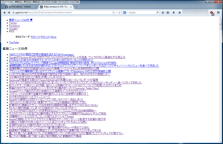Open the Apple sapphire glass factory link
Image resolution: width=223 pixels, height=144 pixels.
pos(57,119)
